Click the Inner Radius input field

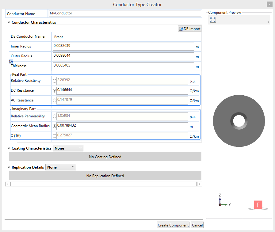pyautogui.click(x=123, y=47)
